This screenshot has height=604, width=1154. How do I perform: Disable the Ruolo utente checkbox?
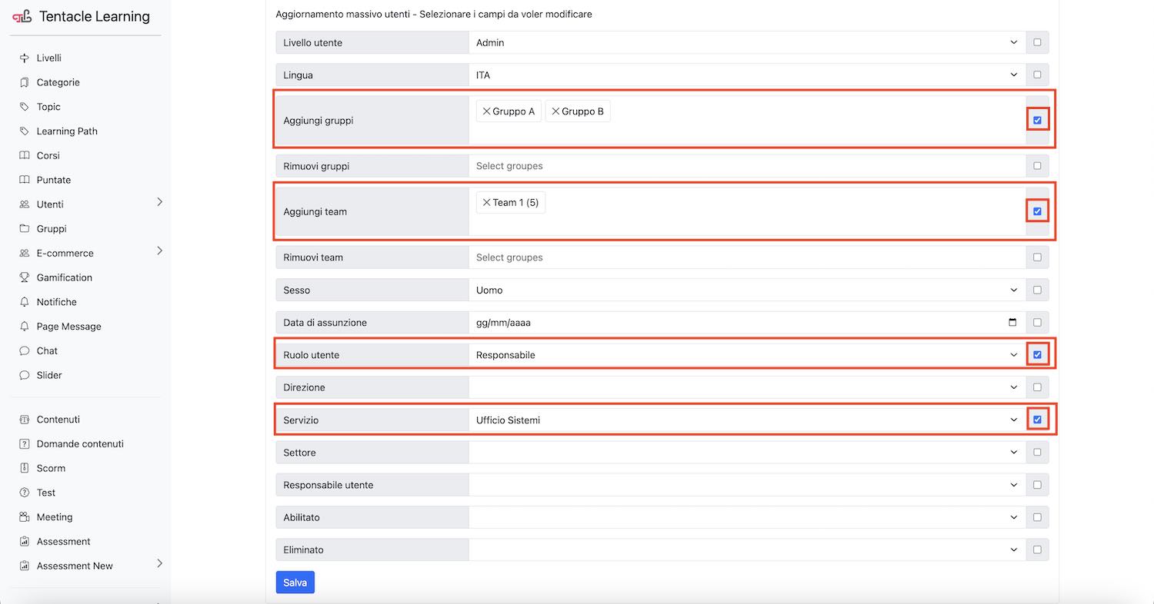pos(1037,354)
